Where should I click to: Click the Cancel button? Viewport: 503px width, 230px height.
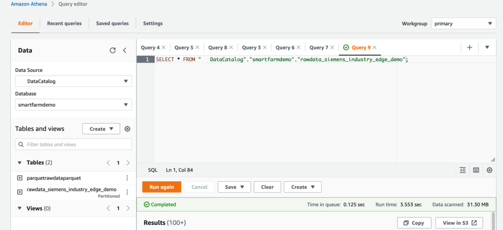click(199, 187)
